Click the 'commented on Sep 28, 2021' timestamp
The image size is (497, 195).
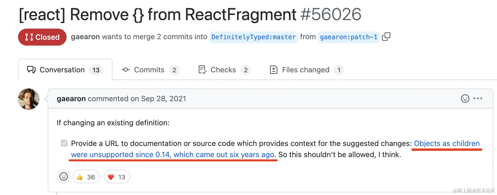coord(163,99)
